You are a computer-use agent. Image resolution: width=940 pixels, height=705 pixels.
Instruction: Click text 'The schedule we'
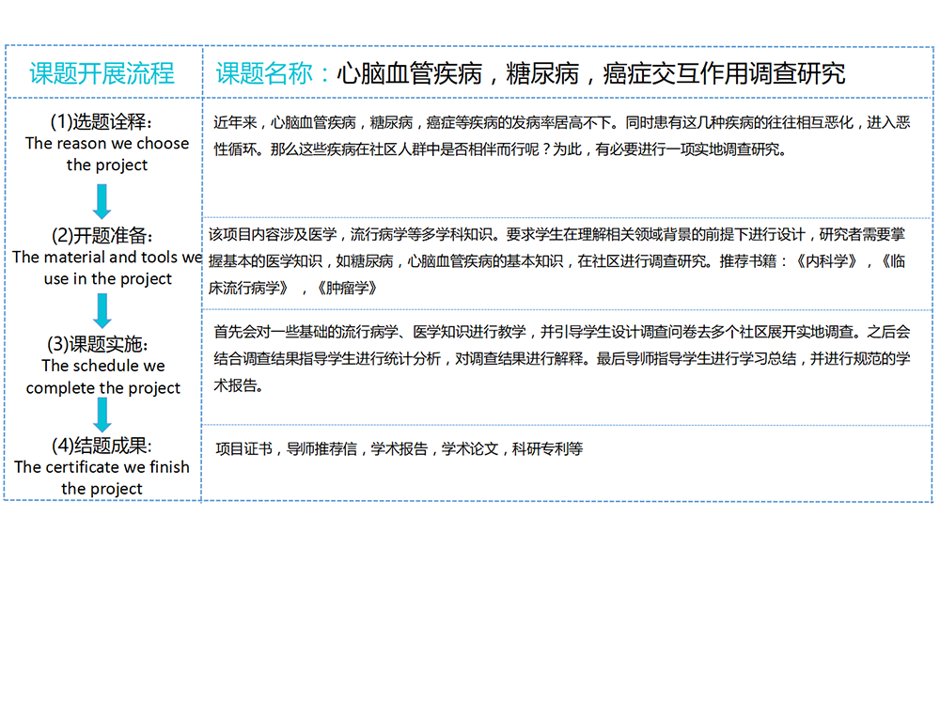point(103,366)
